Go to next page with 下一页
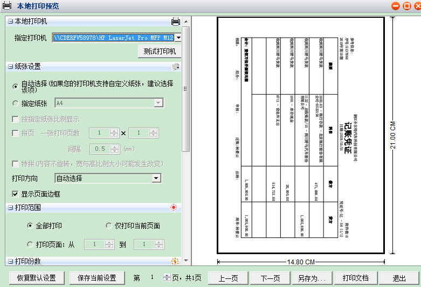Image resolution: width=421 pixels, height=287 pixels. [x=270, y=278]
